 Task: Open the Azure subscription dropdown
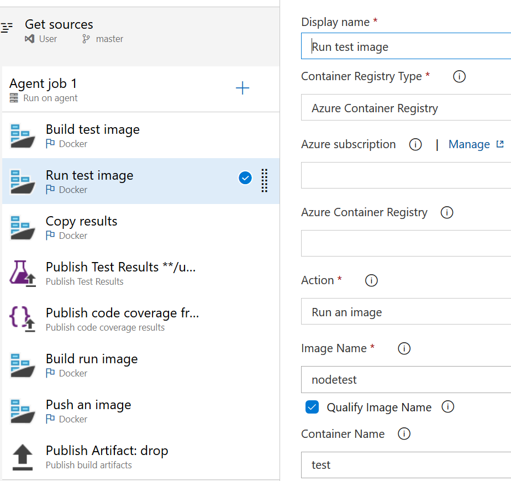pyautogui.click(x=406, y=175)
